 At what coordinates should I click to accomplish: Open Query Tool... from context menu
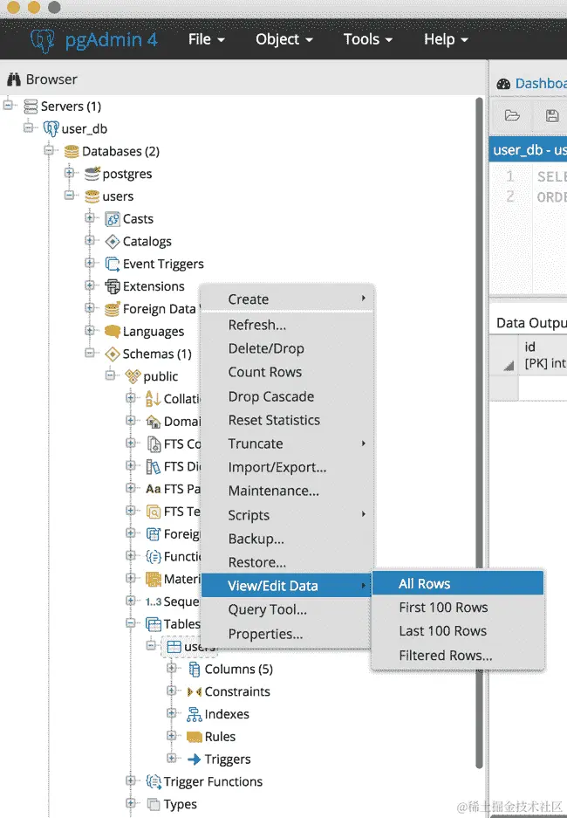[x=287, y=610]
